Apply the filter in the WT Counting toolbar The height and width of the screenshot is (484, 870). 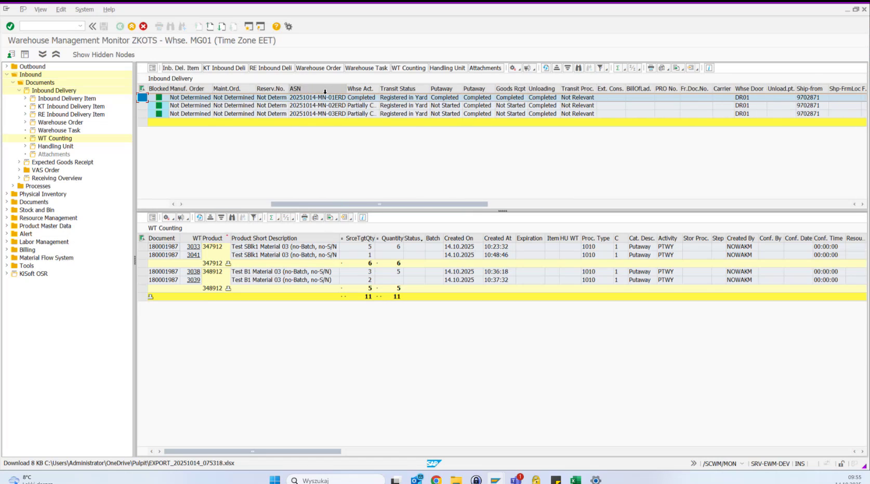click(x=254, y=217)
